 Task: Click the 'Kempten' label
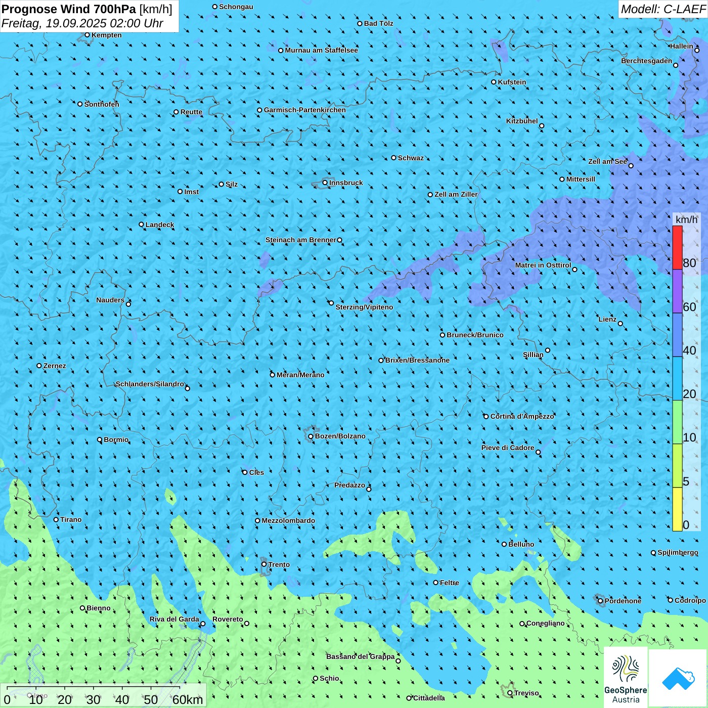[x=107, y=35]
